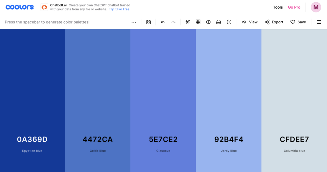Click the View button

point(250,22)
